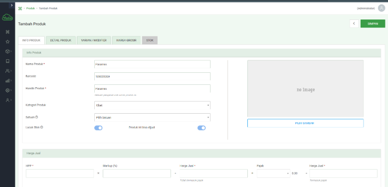
Task: Open the people/customers menu in sidebar
Action: click(8, 71)
